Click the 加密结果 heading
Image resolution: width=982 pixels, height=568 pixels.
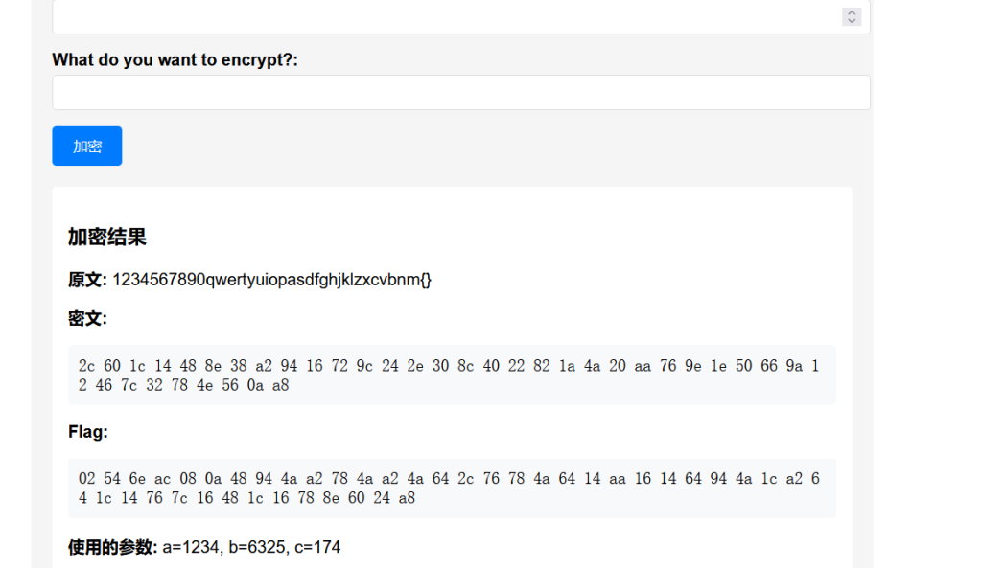click(106, 238)
